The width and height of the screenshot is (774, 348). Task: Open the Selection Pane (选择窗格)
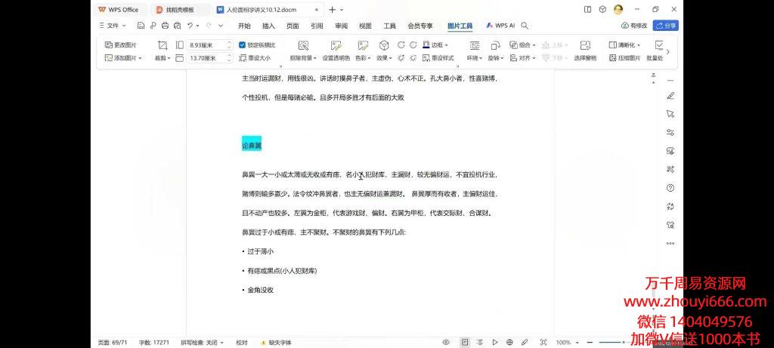tap(585, 57)
